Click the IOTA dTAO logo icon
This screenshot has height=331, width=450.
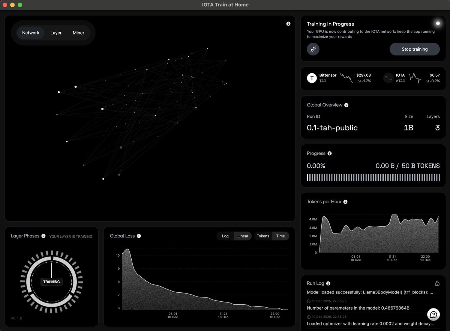click(x=388, y=78)
